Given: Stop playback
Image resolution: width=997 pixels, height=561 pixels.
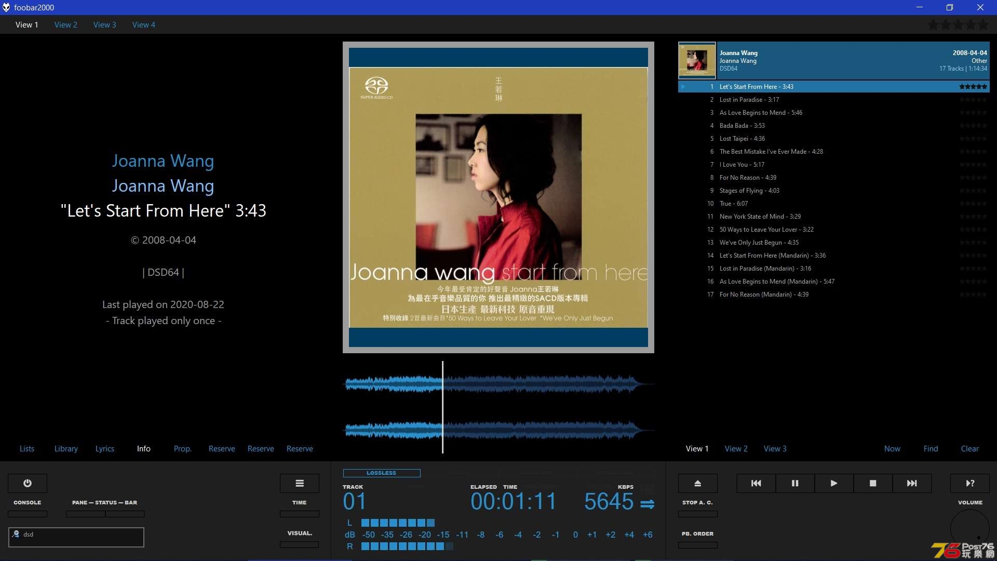Looking at the screenshot, I should point(873,483).
